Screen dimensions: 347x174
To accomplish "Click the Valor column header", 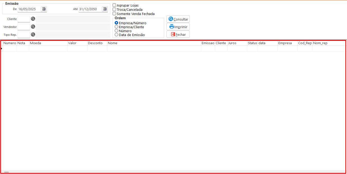I will 77,43.
